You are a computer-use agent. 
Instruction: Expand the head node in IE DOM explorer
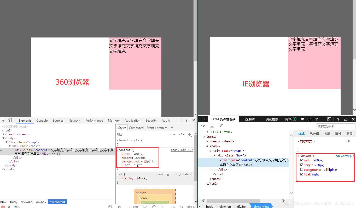click(207, 141)
